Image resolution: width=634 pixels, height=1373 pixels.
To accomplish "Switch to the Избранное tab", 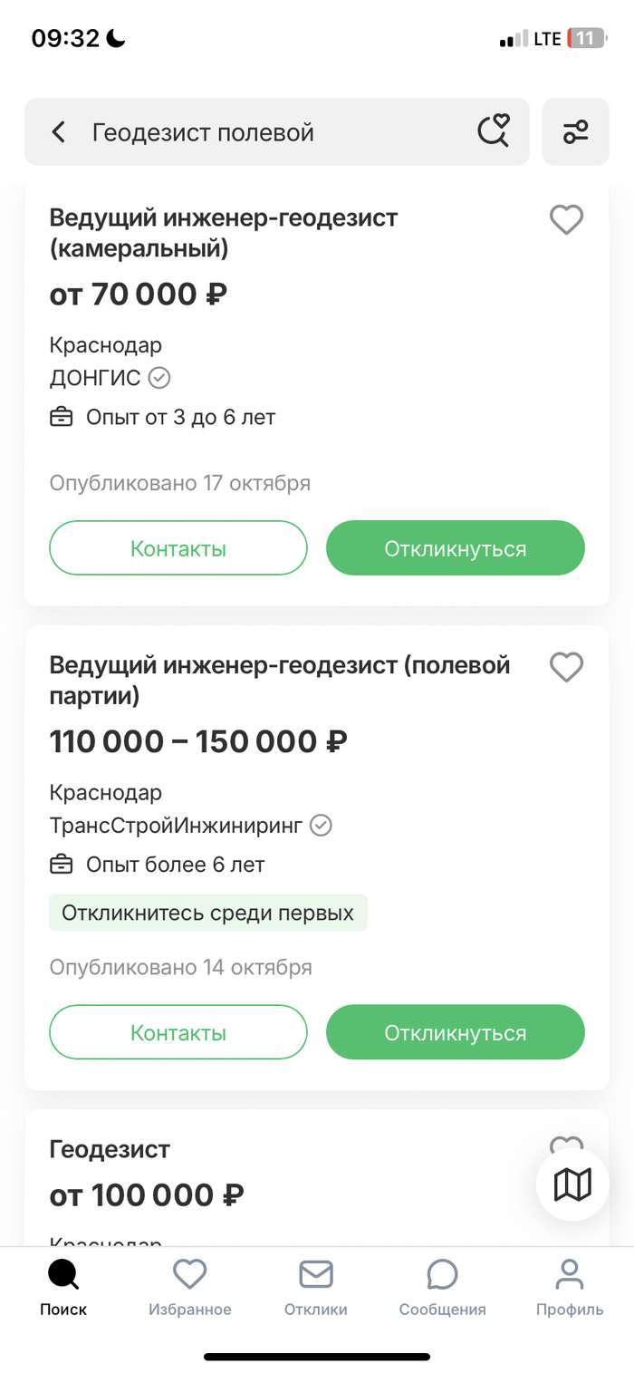I will point(190,1288).
